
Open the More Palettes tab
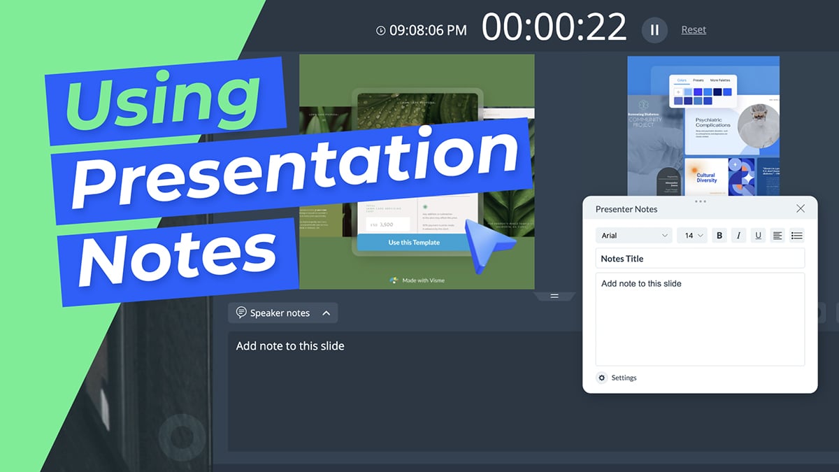click(720, 80)
